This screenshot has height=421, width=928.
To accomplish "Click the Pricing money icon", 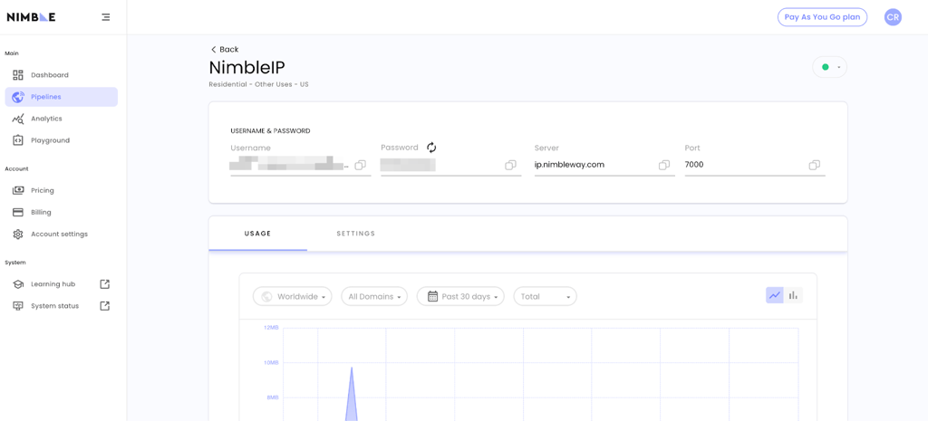I will coord(18,190).
